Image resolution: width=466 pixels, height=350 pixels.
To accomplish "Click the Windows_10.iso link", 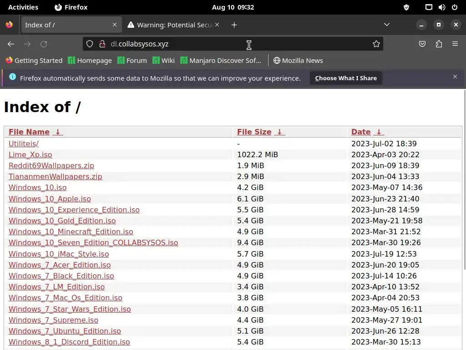I will click(37, 187).
